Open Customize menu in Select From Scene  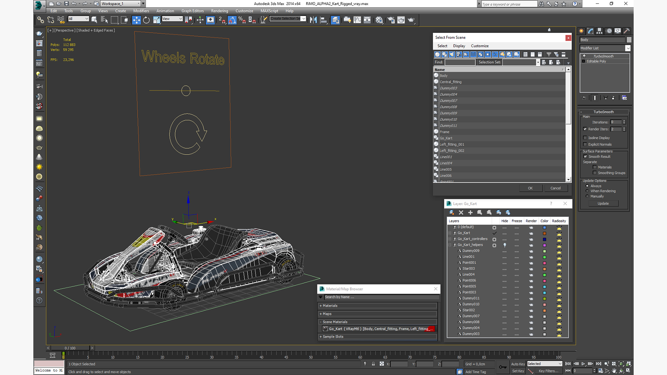pos(480,46)
